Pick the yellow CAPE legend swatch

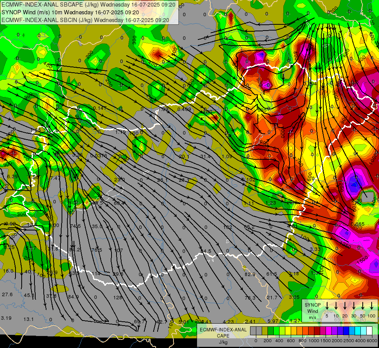click(288, 331)
